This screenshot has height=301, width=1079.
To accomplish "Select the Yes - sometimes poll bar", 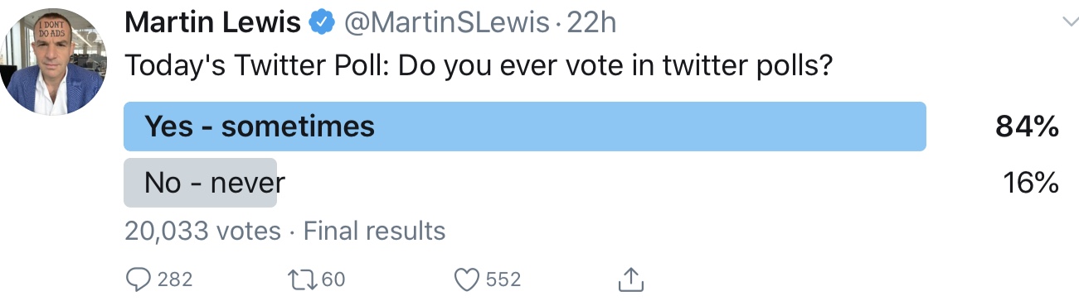I will pos(525,127).
